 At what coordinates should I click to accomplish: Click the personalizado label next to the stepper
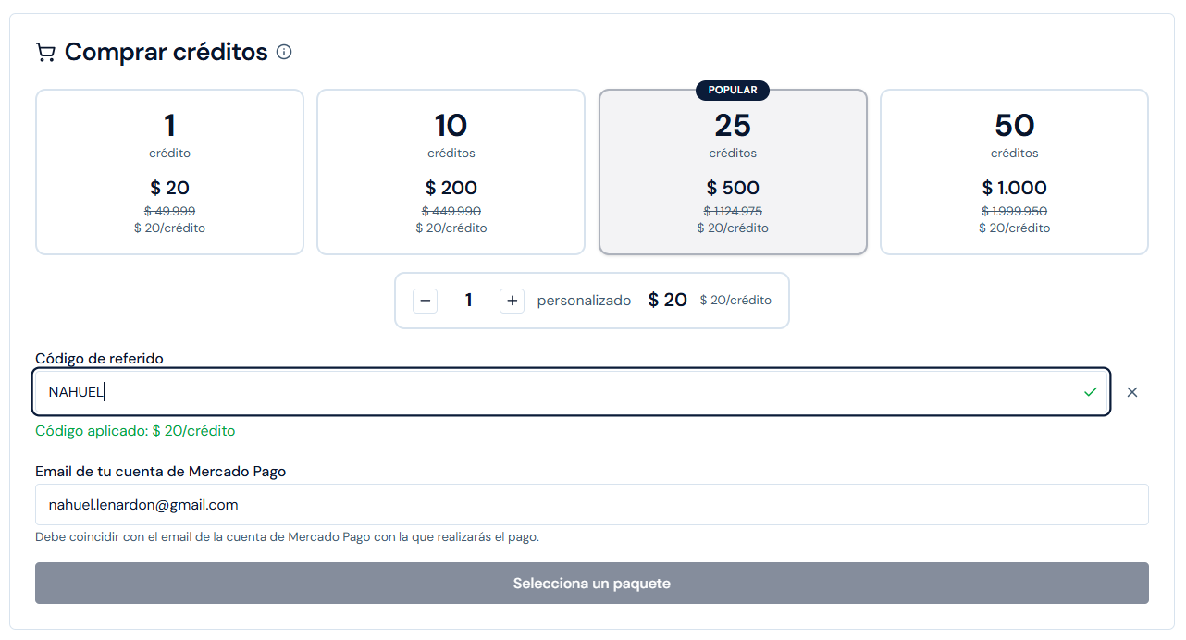(584, 300)
